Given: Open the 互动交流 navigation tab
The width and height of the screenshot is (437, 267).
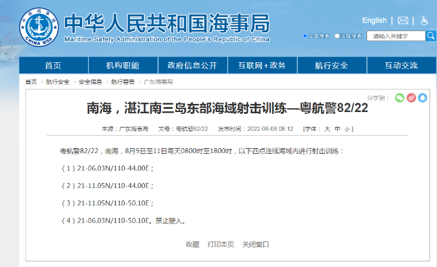Looking at the screenshot, I should [401, 65].
